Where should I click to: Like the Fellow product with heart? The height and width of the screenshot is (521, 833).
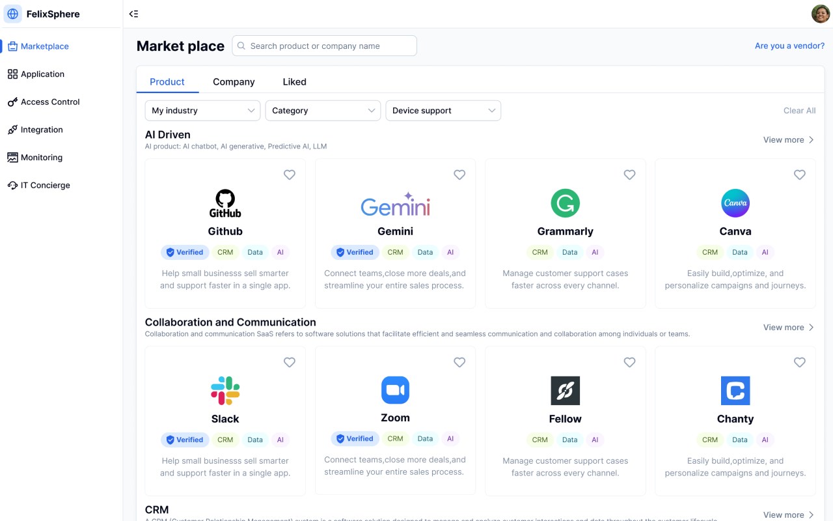pos(629,362)
